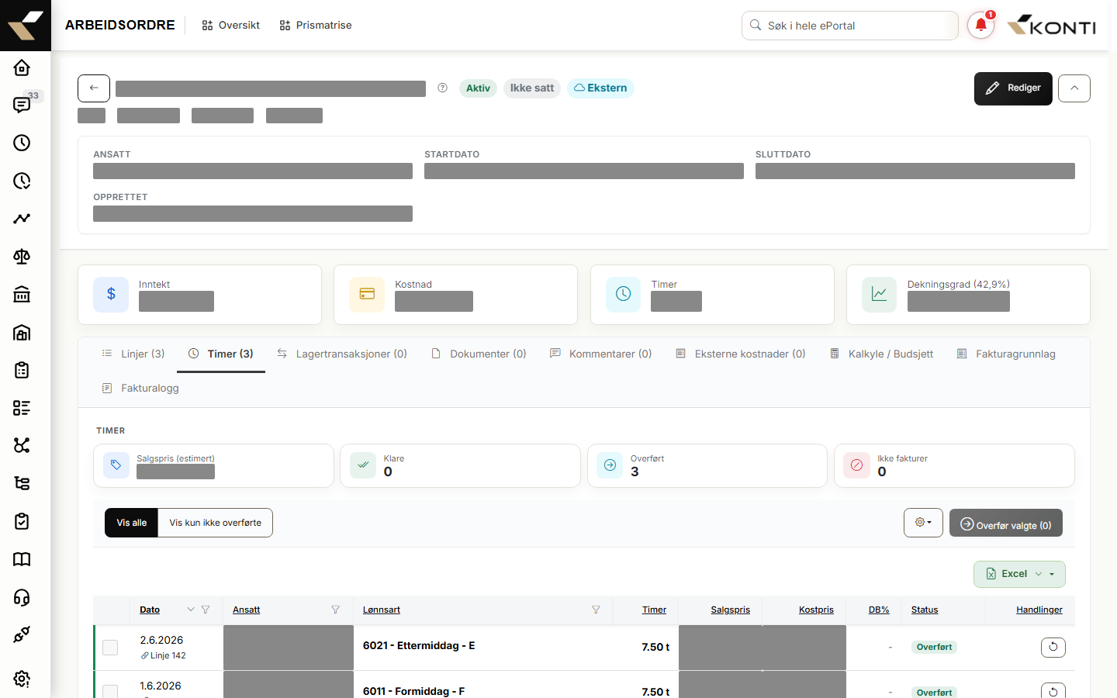
Task: Click the Ansatt column filter icon
Action: pos(336,610)
